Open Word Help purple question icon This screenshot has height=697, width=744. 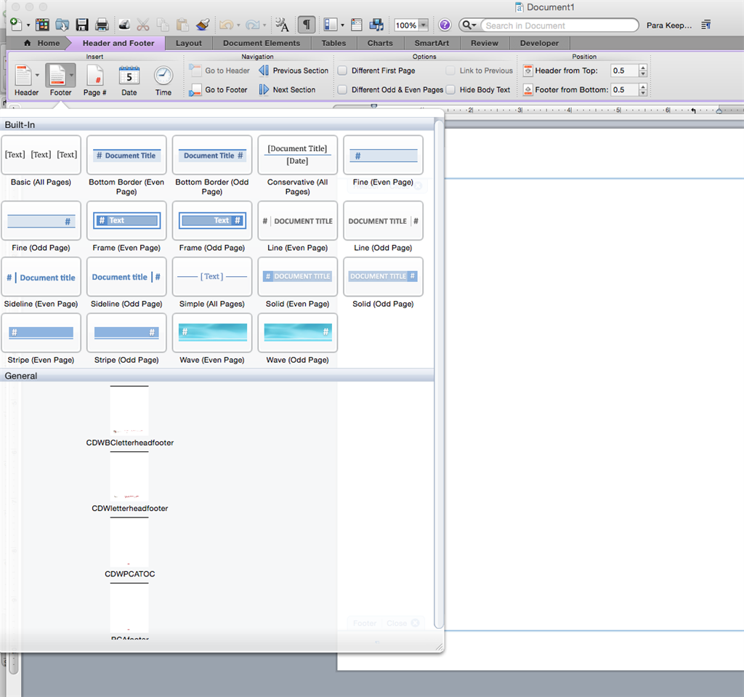[x=445, y=25]
